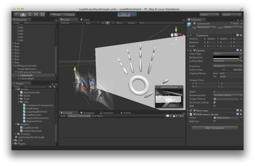Select the Rect transform tool

(42, 15)
